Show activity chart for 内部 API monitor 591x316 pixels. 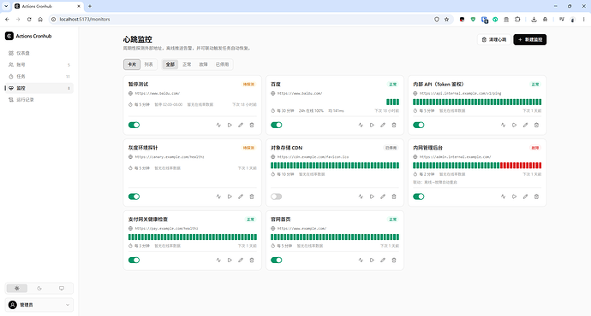click(503, 126)
